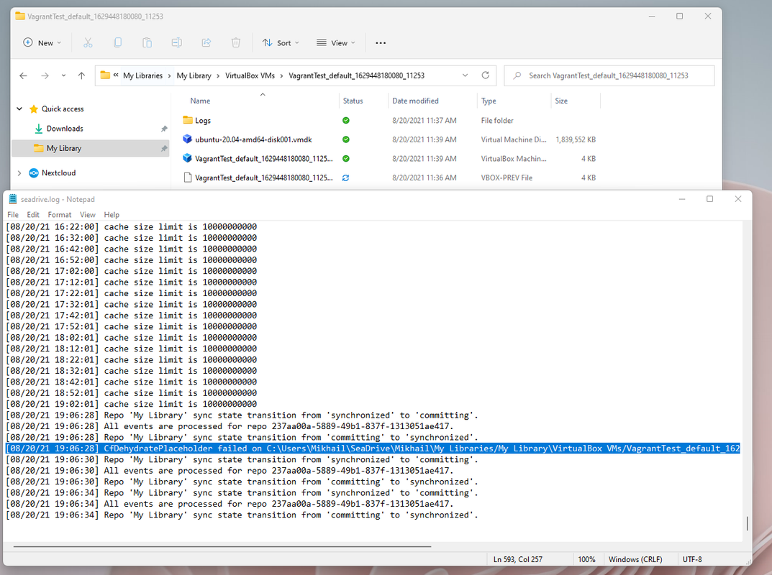
Task: Click the Copy icon in Explorer toolbar
Action: tap(118, 43)
